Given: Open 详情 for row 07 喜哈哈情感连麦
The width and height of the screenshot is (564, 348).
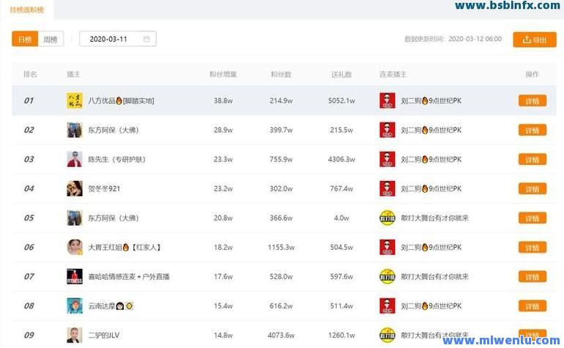Looking at the screenshot, I should (532, 277).
